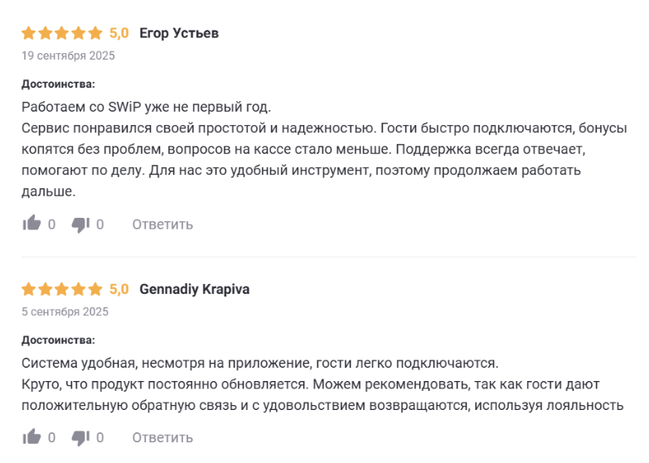Click the date 19 сентября 2025
Image resolution: width=649 pixels, height=463 pixels.
click(x=68, y=56)
